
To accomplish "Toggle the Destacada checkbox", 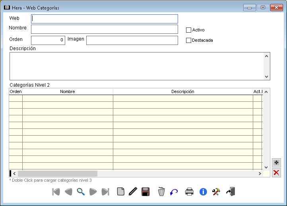I will point(189,40).
